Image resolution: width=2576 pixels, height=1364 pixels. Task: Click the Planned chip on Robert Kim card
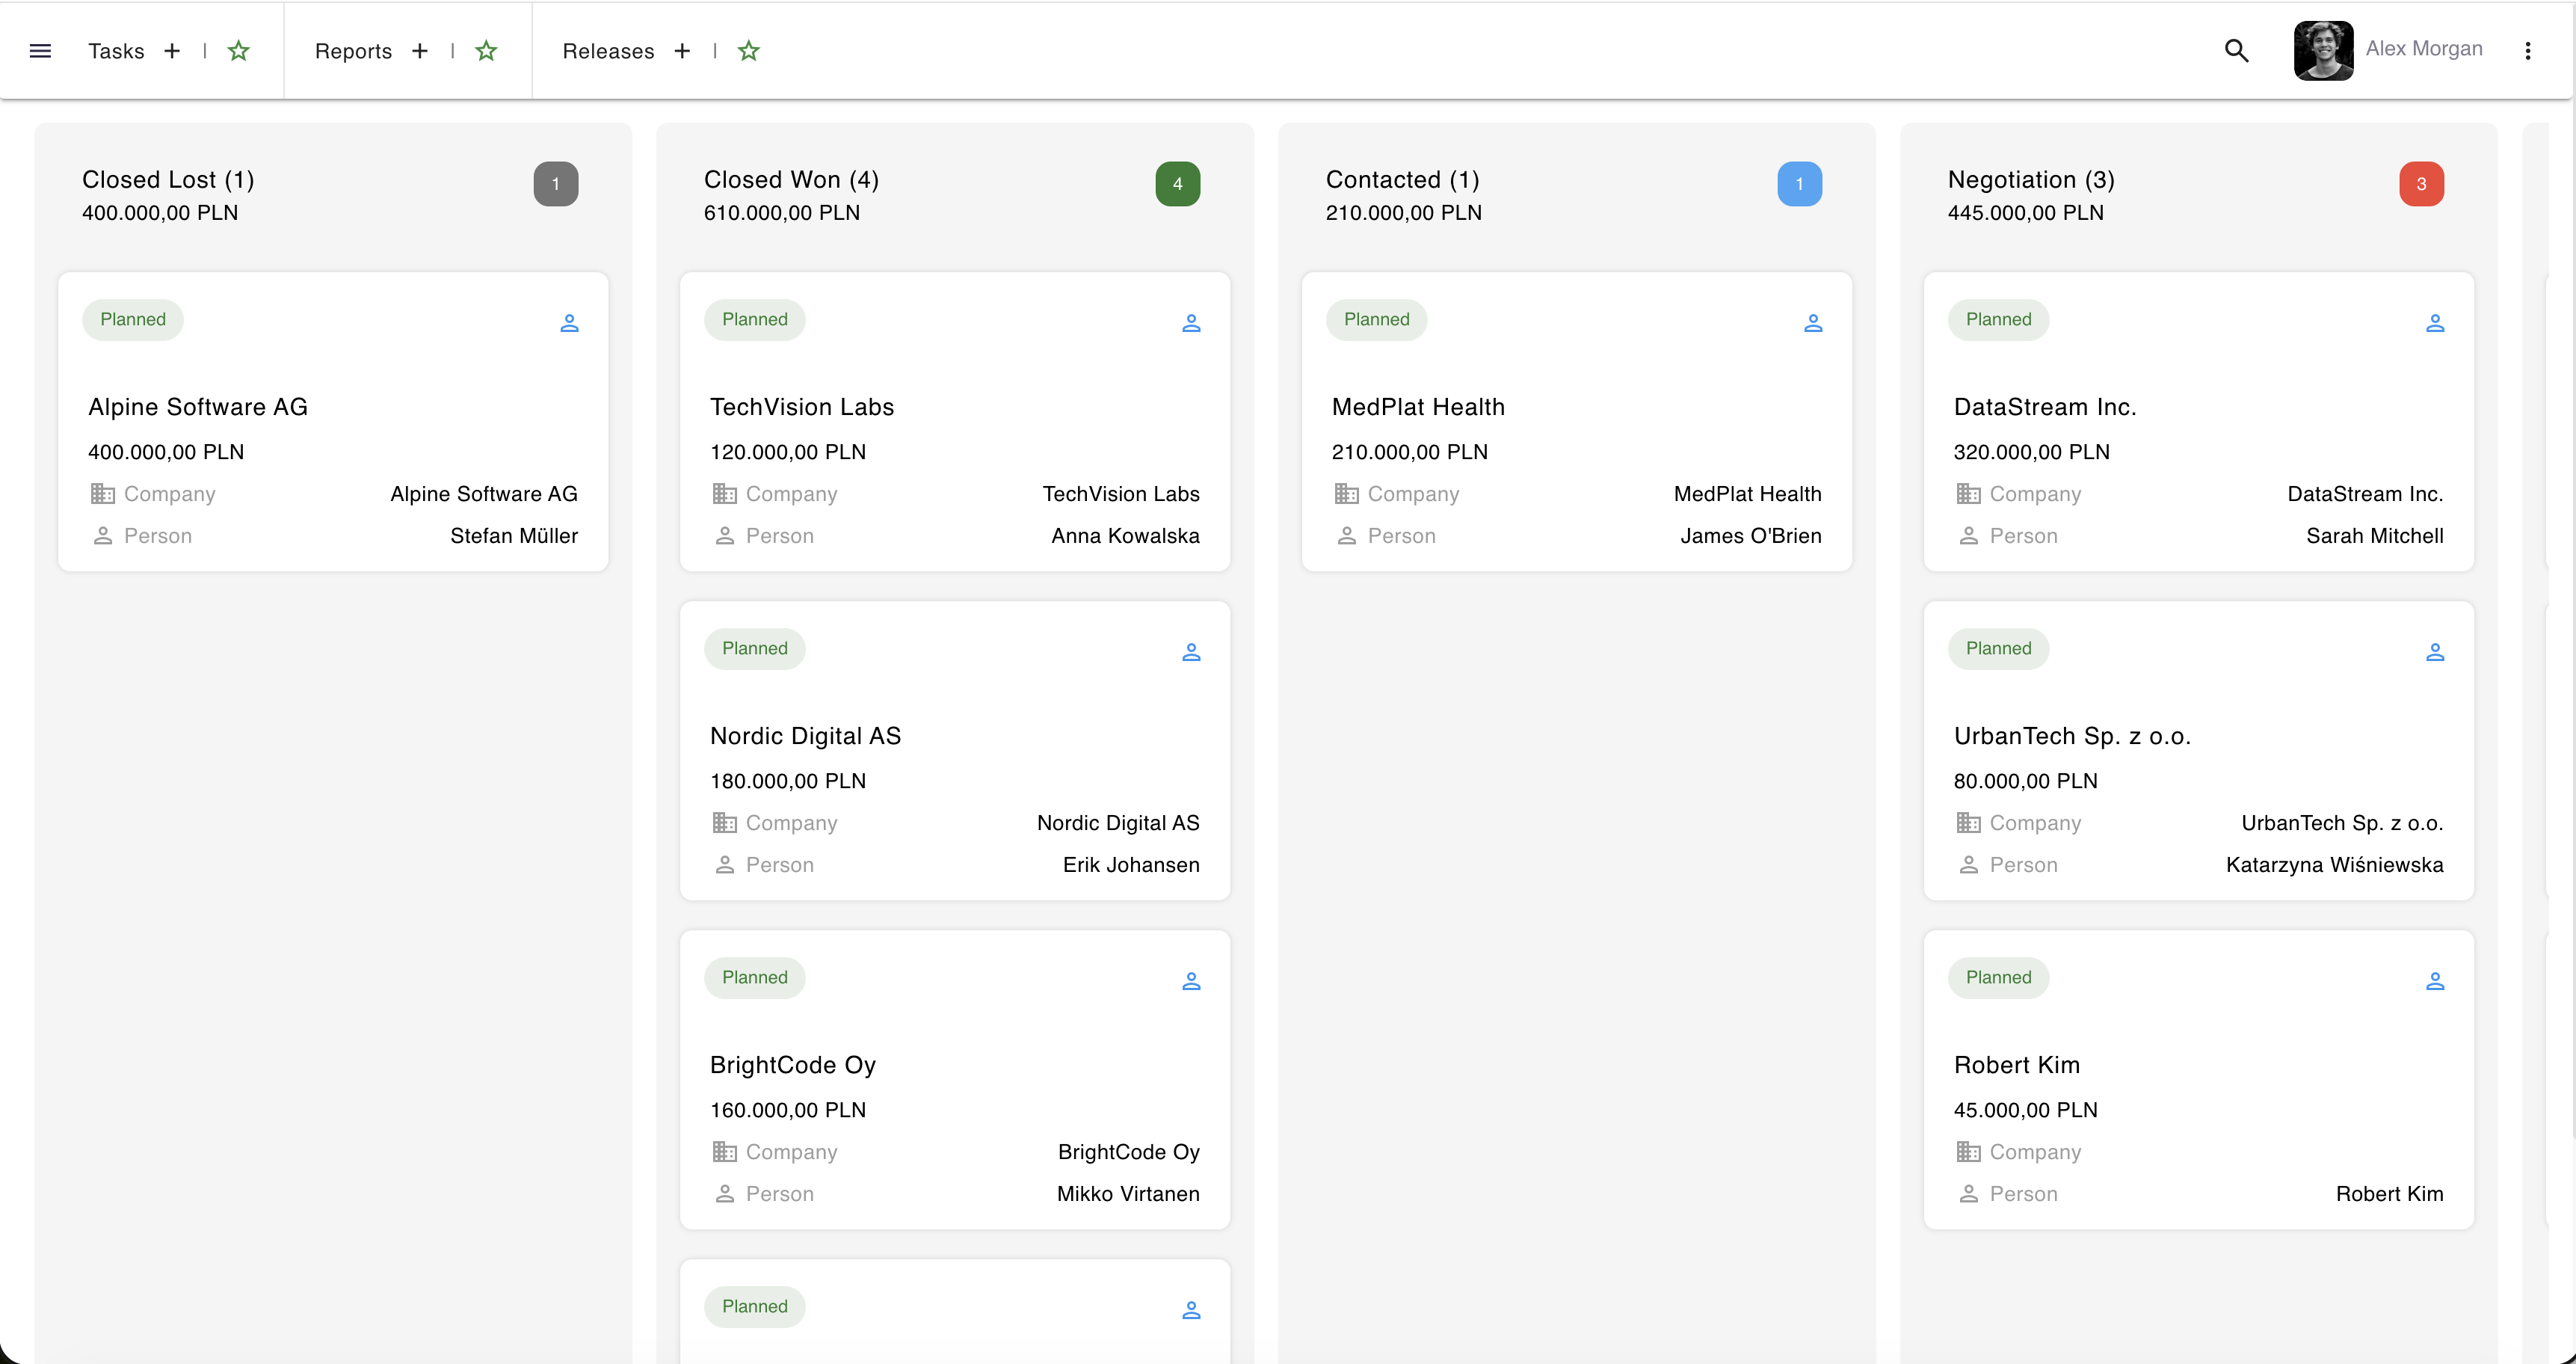pyautogui.click(x=1999, y=978)
